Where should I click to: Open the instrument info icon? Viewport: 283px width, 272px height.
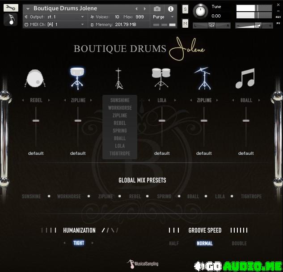point(170,8)
